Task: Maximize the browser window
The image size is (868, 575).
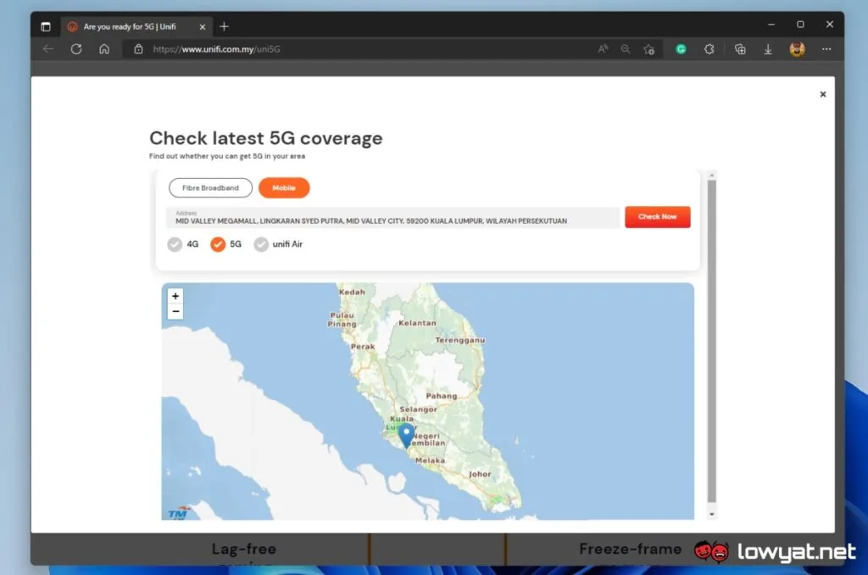Action: pos(800,25)
